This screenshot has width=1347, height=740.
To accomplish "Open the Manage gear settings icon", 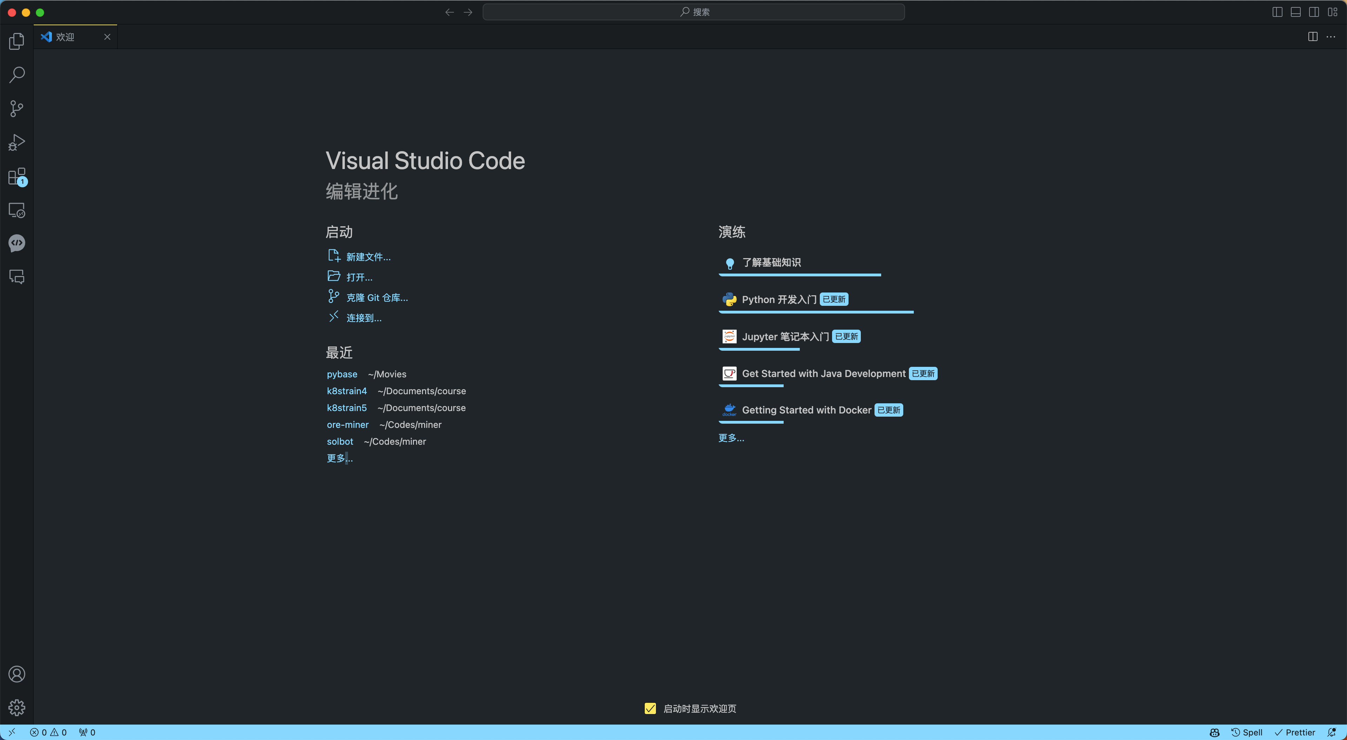I will [x=17, y=708].
